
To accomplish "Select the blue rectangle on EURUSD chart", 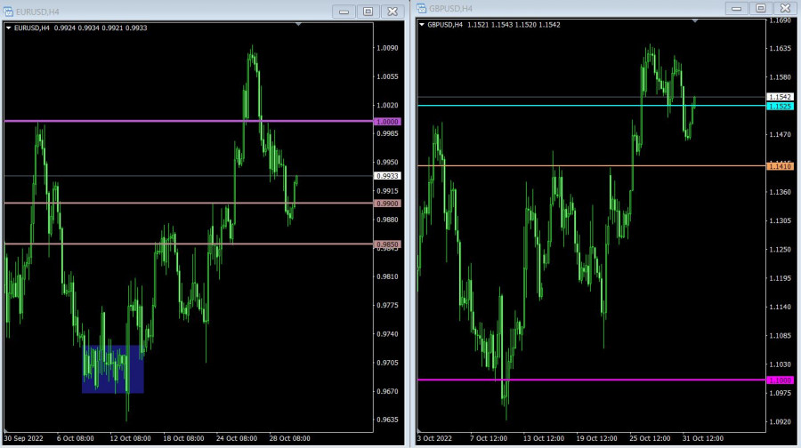I will 112,369.
